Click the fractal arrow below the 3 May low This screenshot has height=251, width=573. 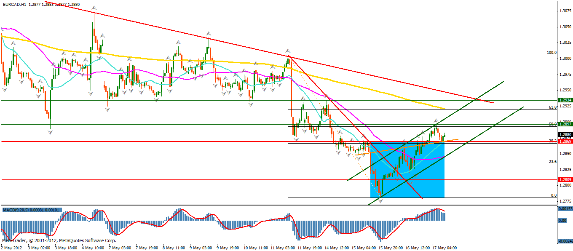click(x=50, y=132)
